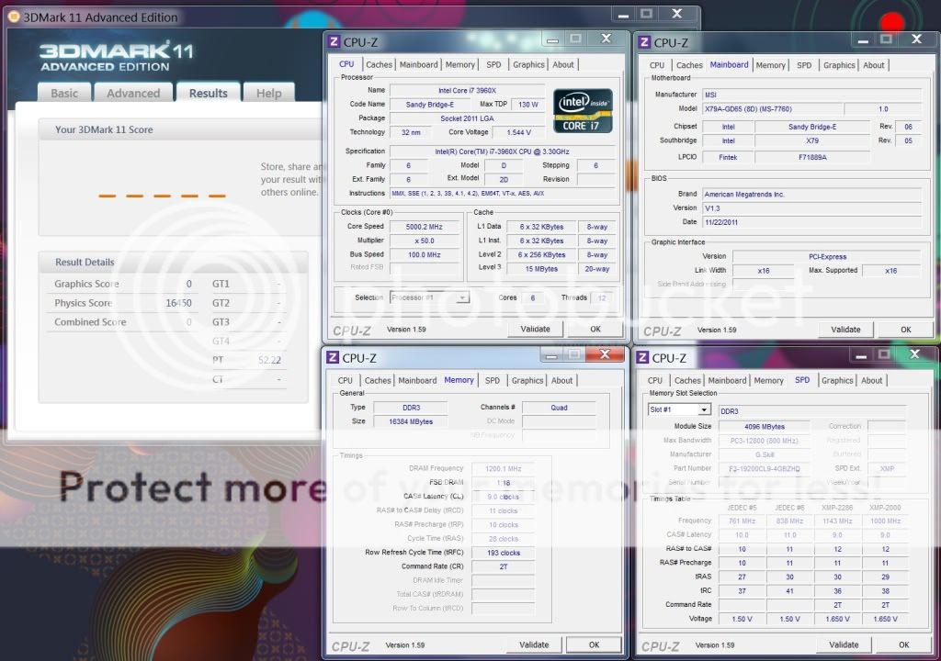Click the CPU-Z title icon of the memory Timings window
Image resolution: width=941 pixels, height=661 pixels.
click(333, 358)
